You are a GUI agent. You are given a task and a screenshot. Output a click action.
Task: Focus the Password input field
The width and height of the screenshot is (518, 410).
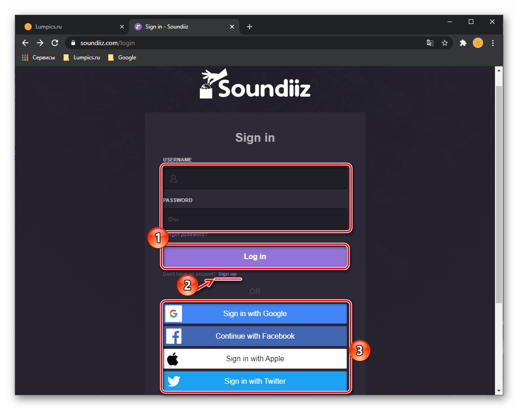click(255, 219)
